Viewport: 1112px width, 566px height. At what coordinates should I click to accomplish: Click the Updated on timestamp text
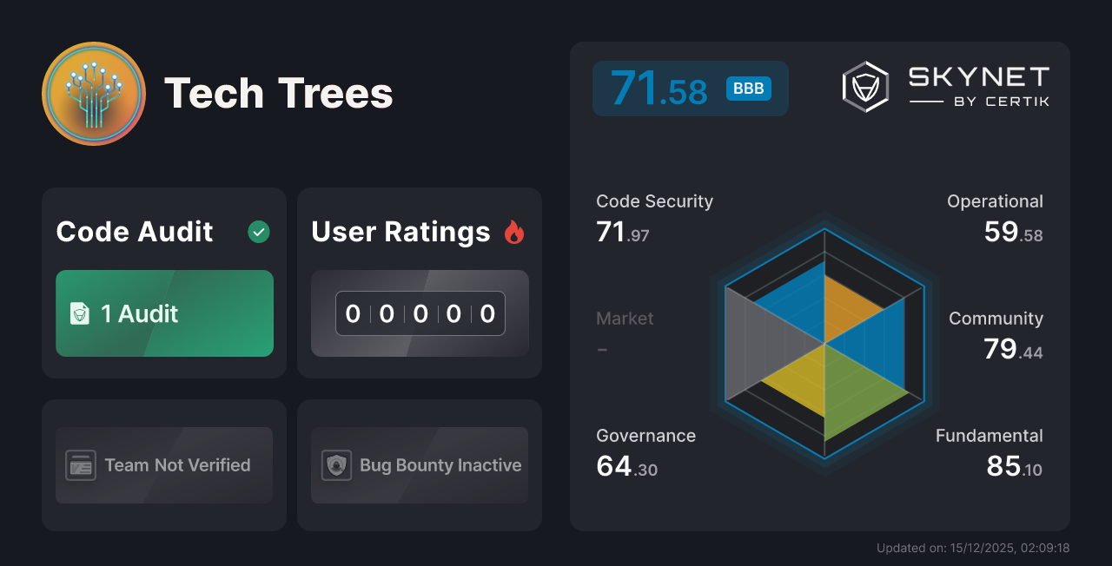973,548
